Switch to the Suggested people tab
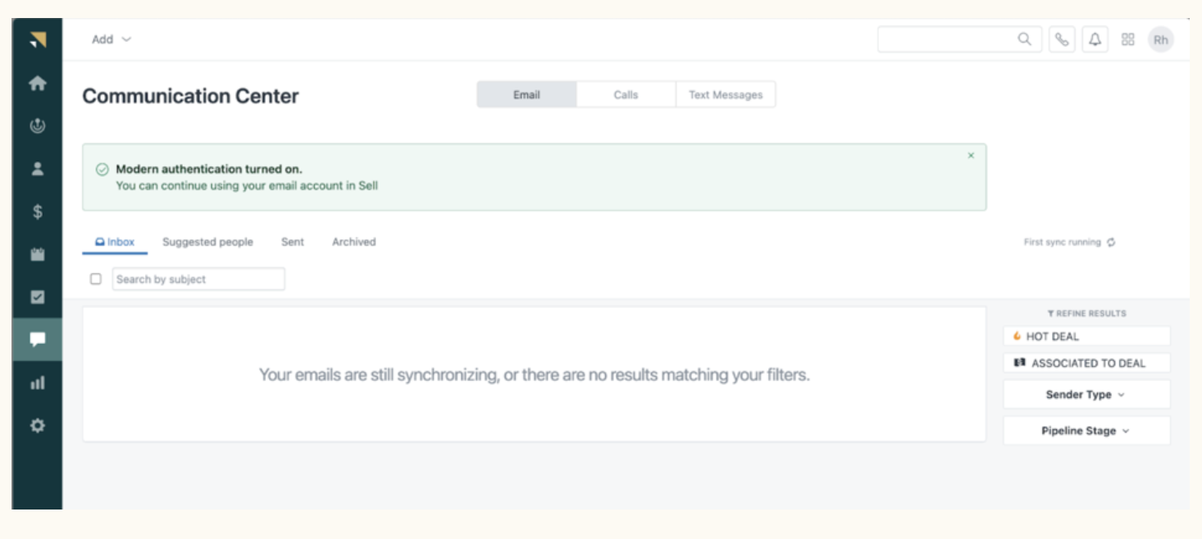 207,242
